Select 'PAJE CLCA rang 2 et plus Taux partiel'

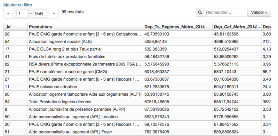85,49
